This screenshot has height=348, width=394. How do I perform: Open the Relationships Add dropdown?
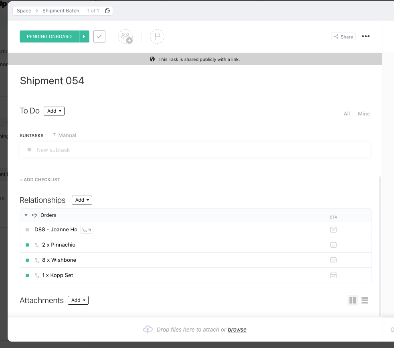point(82,200)
